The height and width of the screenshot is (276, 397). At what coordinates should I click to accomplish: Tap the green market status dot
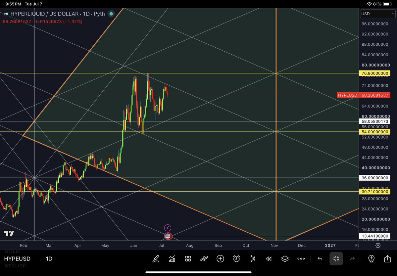(111, 14)
